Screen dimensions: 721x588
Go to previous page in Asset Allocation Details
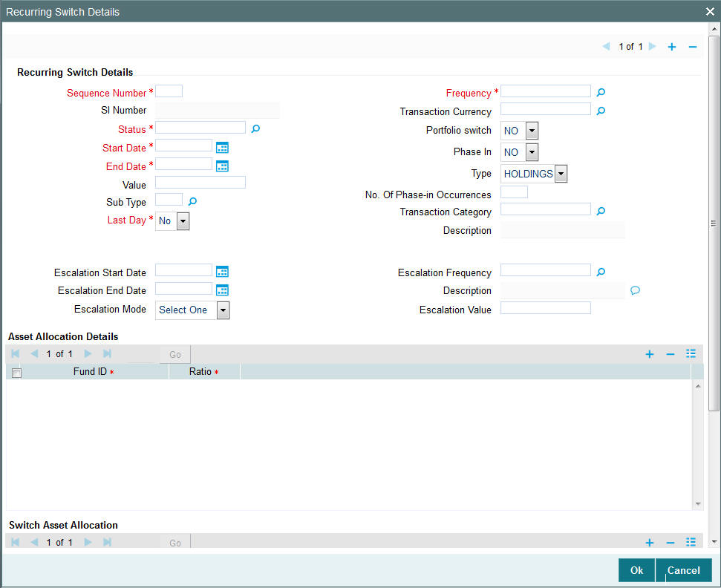pyautogui.click(x=34, y=353)
